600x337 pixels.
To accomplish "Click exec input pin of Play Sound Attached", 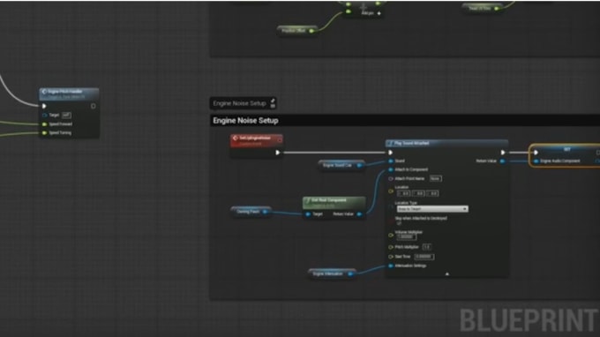I will point(391,153).
